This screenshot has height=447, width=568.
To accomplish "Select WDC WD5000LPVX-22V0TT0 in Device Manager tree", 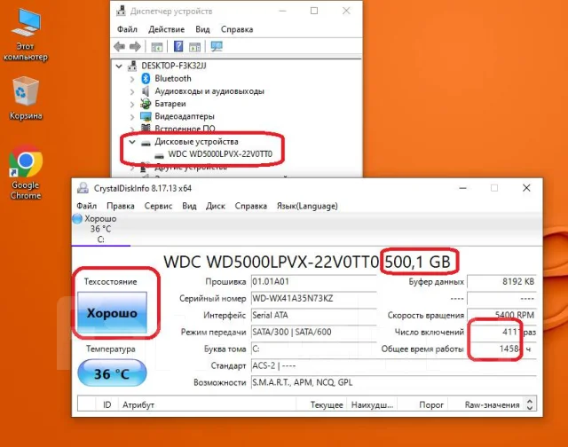I will click(x=220, y=154).
